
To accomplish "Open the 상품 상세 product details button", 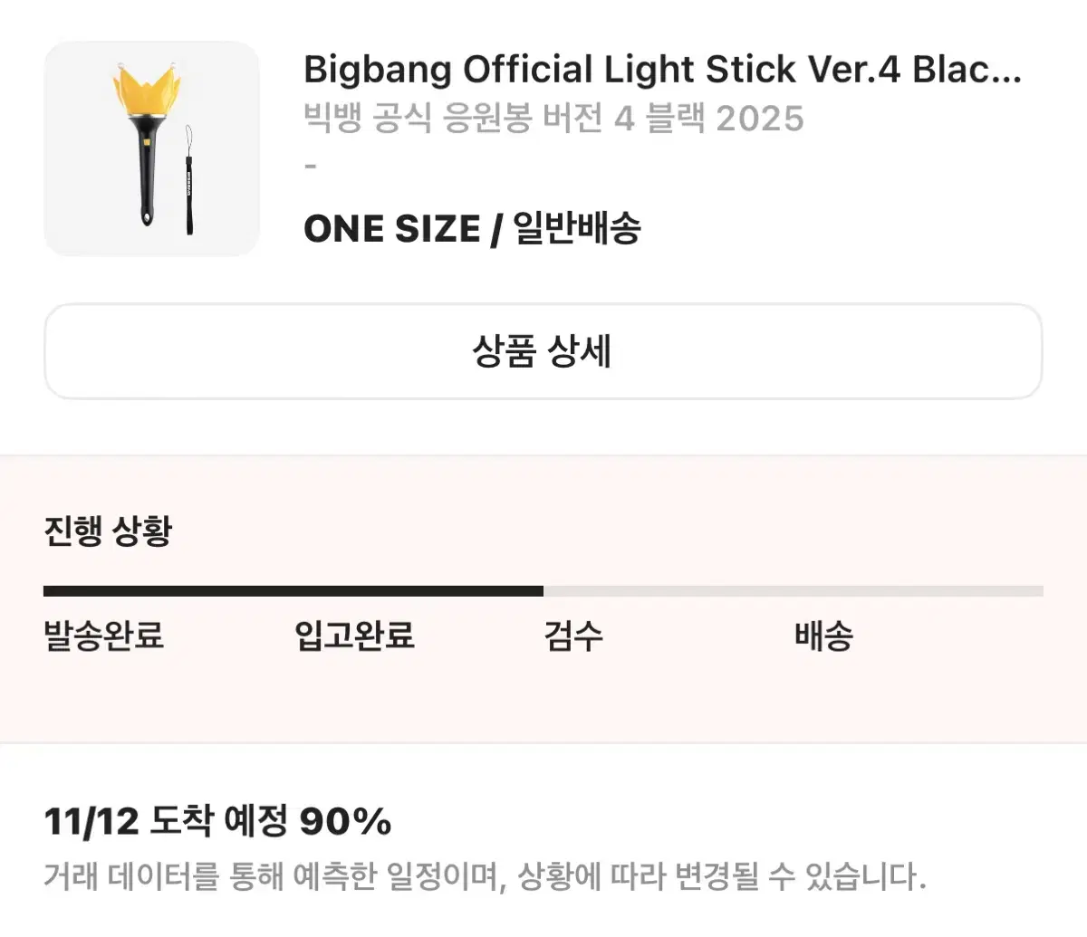I will [x=543, y=352].
